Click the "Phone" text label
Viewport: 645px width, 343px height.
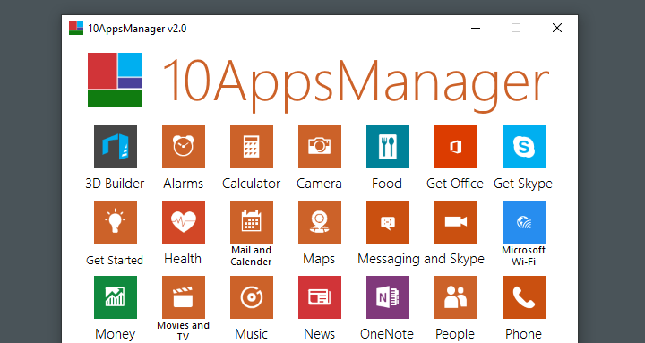click(x=523, y=334)
